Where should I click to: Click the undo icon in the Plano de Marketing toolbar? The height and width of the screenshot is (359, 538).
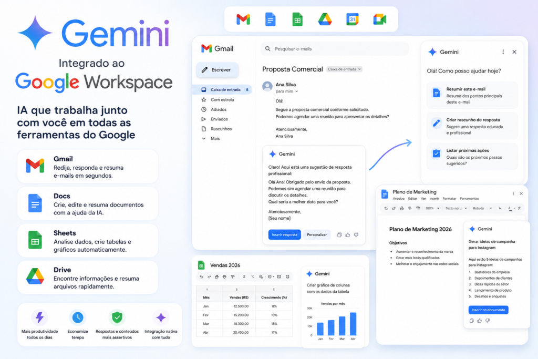pos(386,208)
